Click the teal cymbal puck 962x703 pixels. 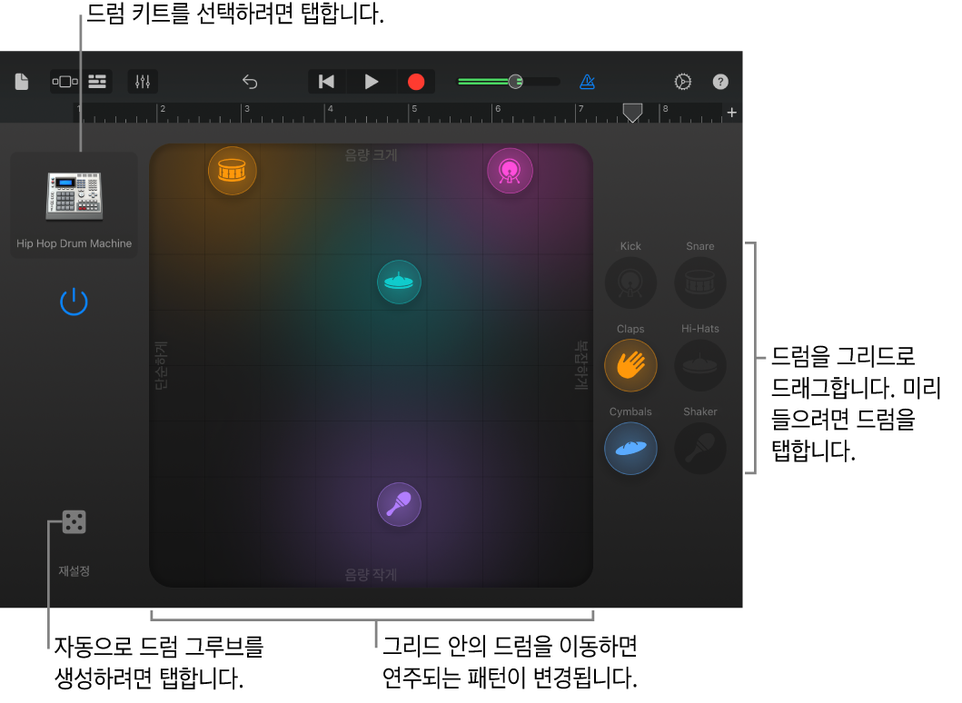(399, 282)
